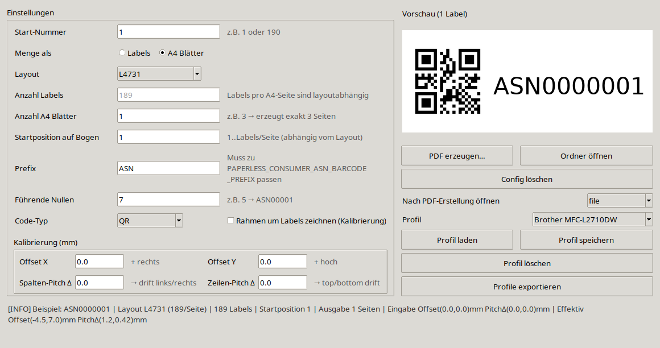Click the 'z.B. 3 → erzeugt exakt 3 Seiten' hint
The image size is (660, 348).
(x=281, y=116)
